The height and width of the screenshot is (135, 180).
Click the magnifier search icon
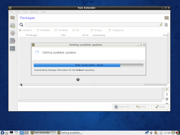point(21,24)
